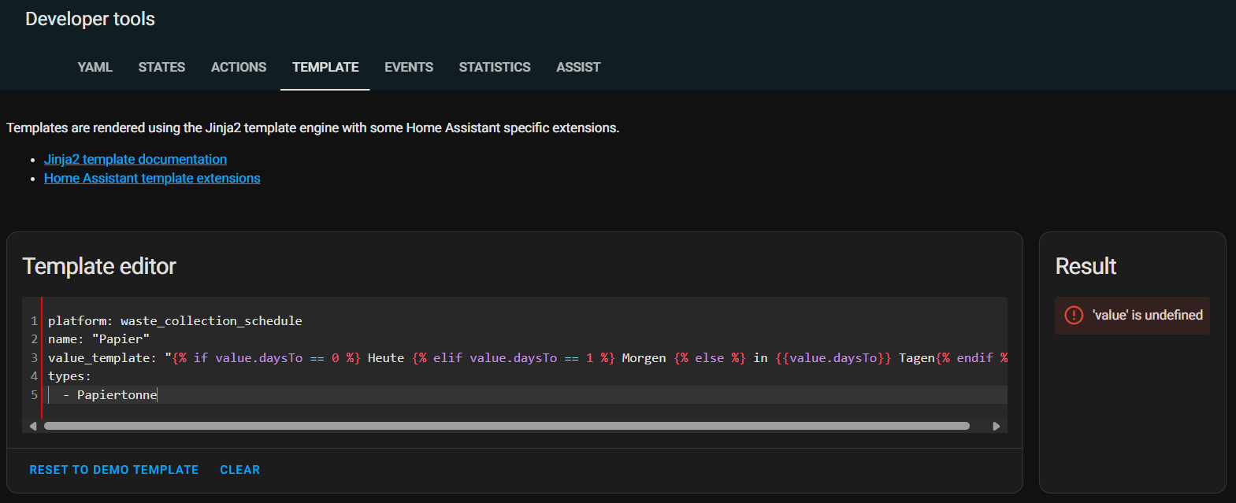Go to the ACTIONS tab
Image resolution: width=1236 pixels, height=503 pixels.
[239, 68]
